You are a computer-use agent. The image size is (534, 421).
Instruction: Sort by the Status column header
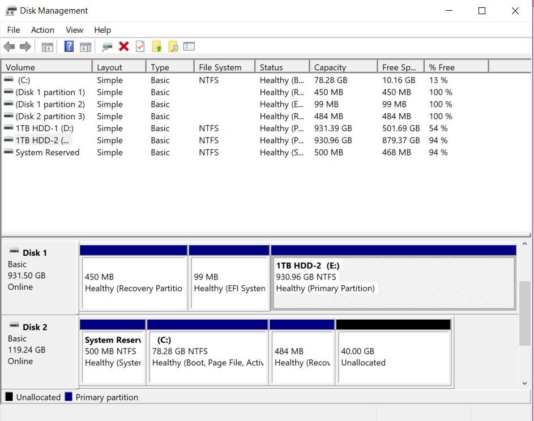tap(283, 67)
